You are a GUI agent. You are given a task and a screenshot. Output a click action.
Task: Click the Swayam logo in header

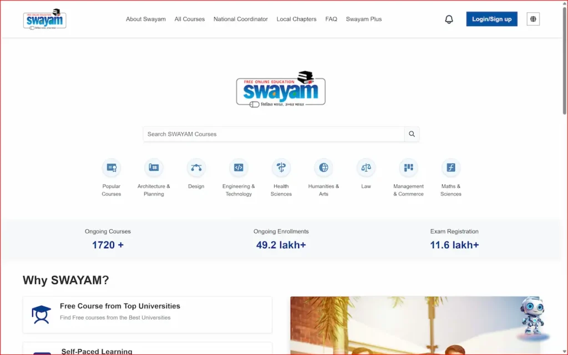coord(45,19)
